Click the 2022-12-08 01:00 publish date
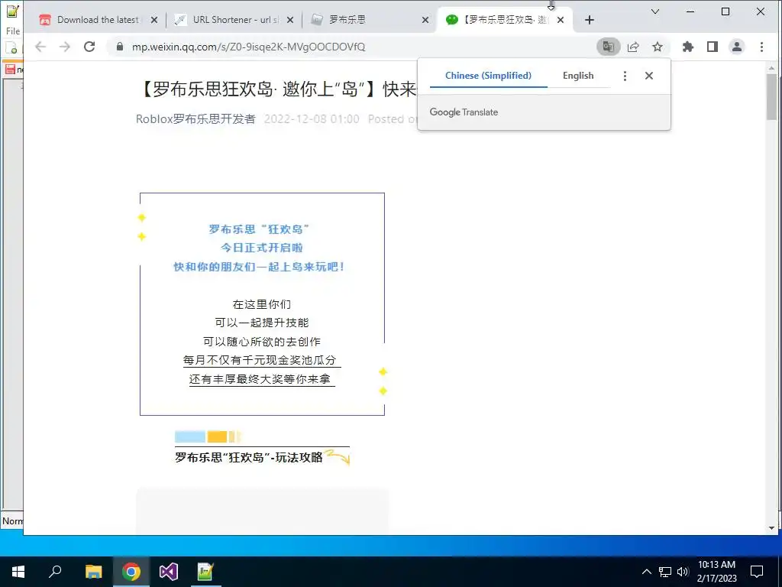 click(312, 118)
